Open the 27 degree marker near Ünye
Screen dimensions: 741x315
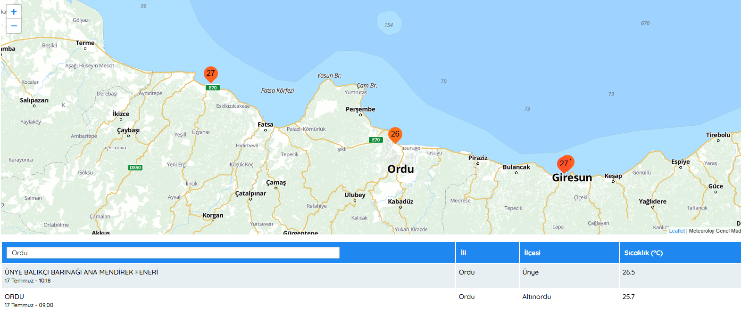click(x=211, y=74)
